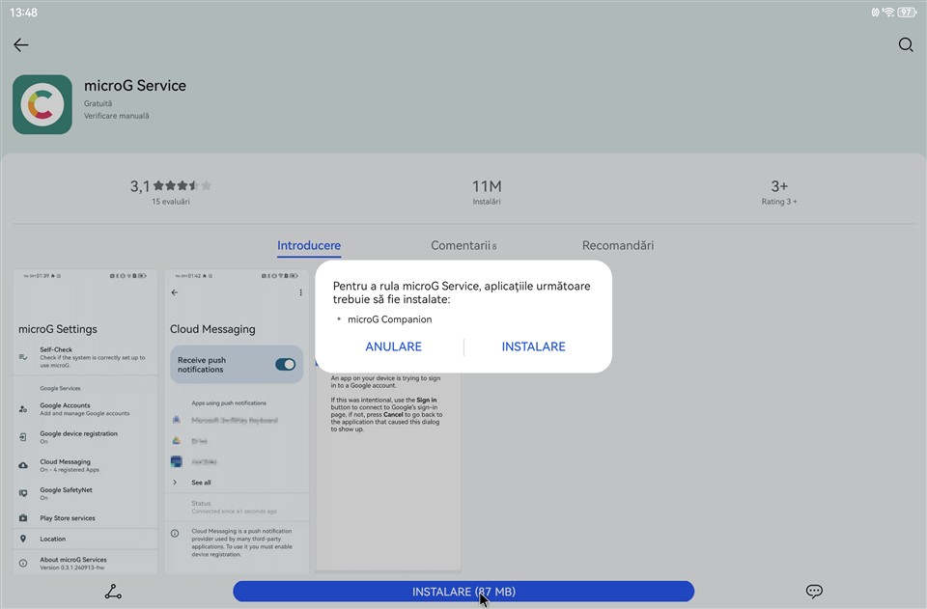Screen dimensions: 927x609
Task: Open search with the magnifier icon
Action: click(905, 45)
